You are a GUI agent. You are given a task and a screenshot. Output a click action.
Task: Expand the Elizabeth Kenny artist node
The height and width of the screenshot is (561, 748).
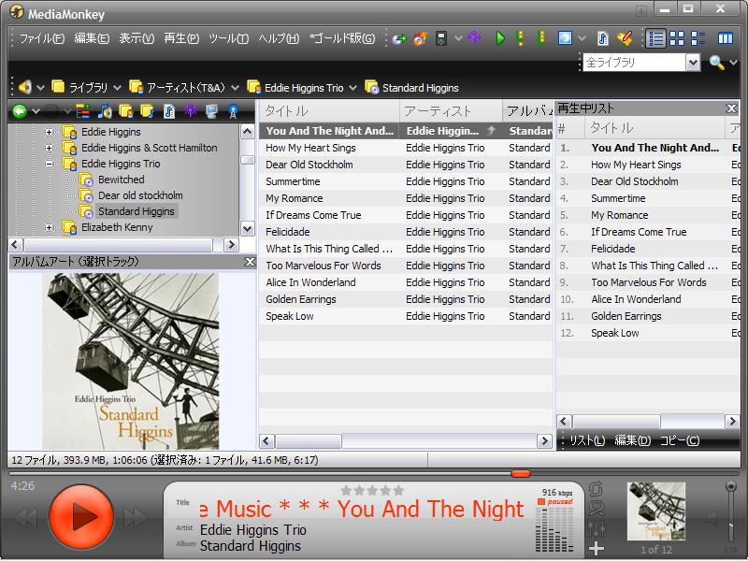pos(50,226)
